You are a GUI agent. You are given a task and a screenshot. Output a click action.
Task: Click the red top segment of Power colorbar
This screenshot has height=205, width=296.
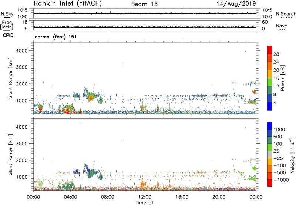pyautogui.click(x=270, y=50)
